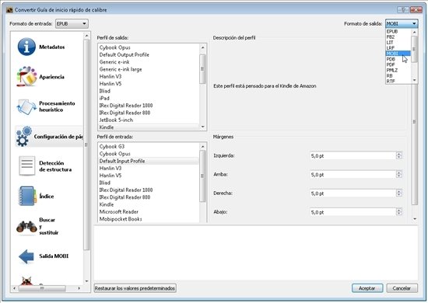The height and width of the screenshot is (303, 428).
Task: Select Kindle in the Perfil de entrada list
Action: pyautogui.click(x=149, y=204)
